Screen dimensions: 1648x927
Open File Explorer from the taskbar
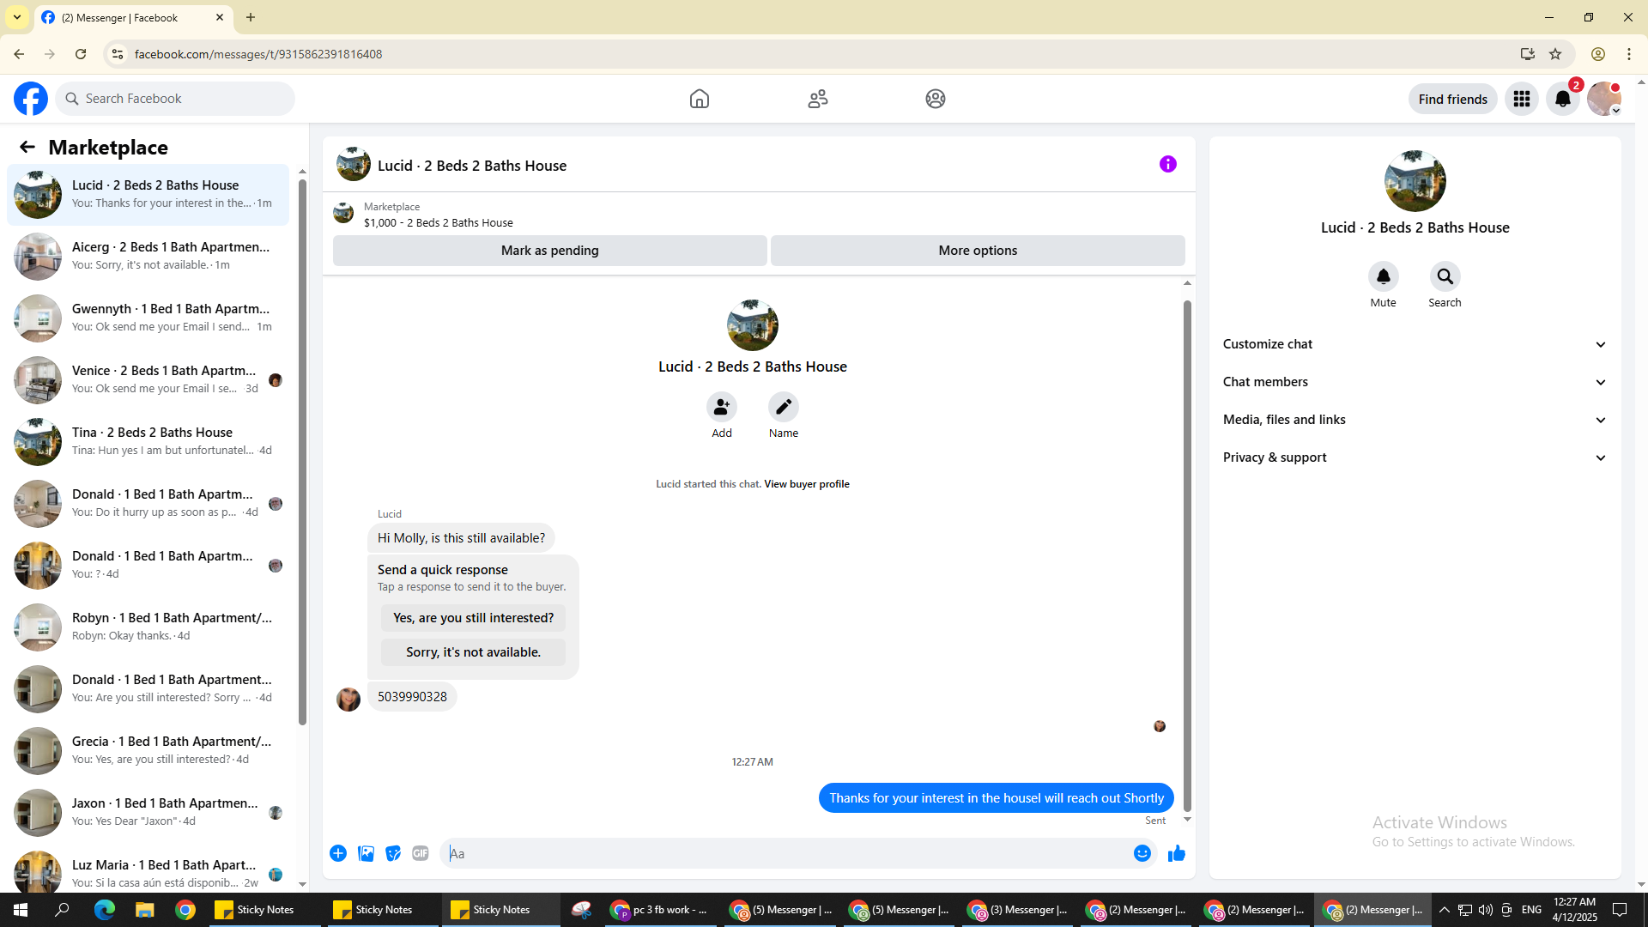[x=144, y=910]
